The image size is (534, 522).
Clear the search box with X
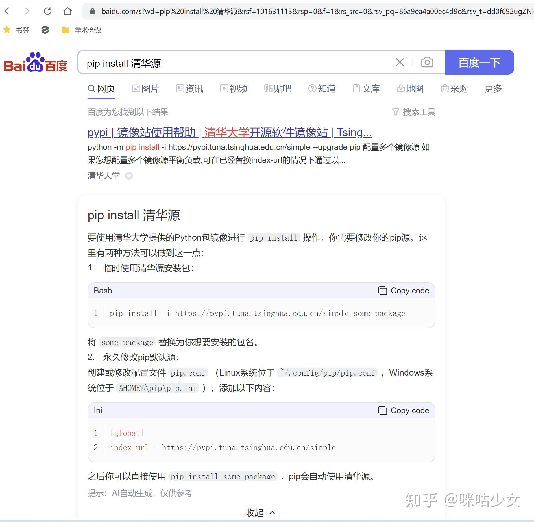tap(400, 62)
